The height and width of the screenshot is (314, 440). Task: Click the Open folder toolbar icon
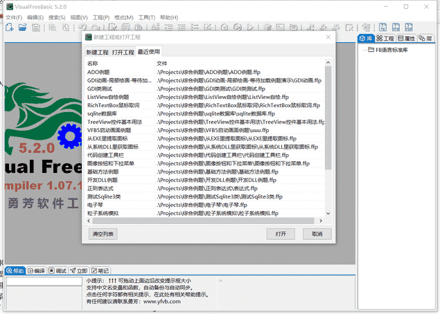click(22, 27)
